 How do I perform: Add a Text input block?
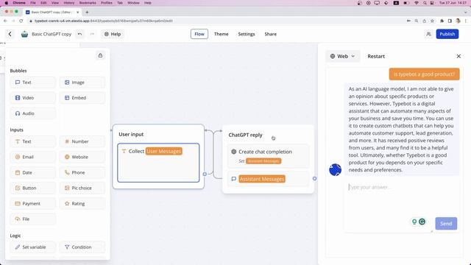pyautogui.click(x=32, y=141)
